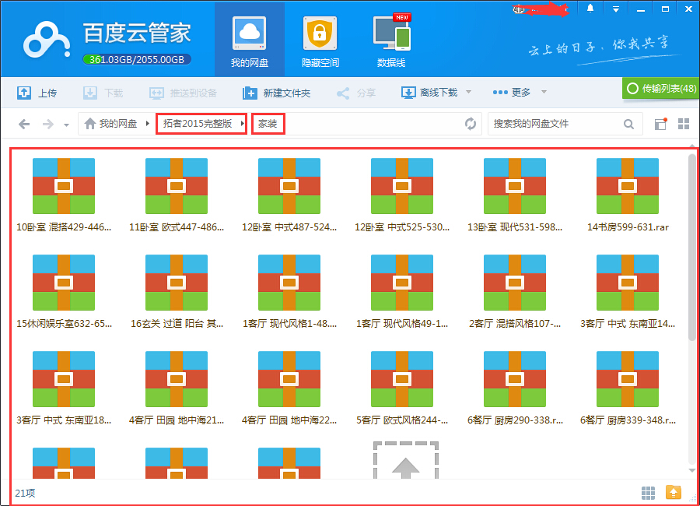The height and width of the screenshot is (506, 700).
Task: Click the 上传 upload button
Action: tap(37, 93)
